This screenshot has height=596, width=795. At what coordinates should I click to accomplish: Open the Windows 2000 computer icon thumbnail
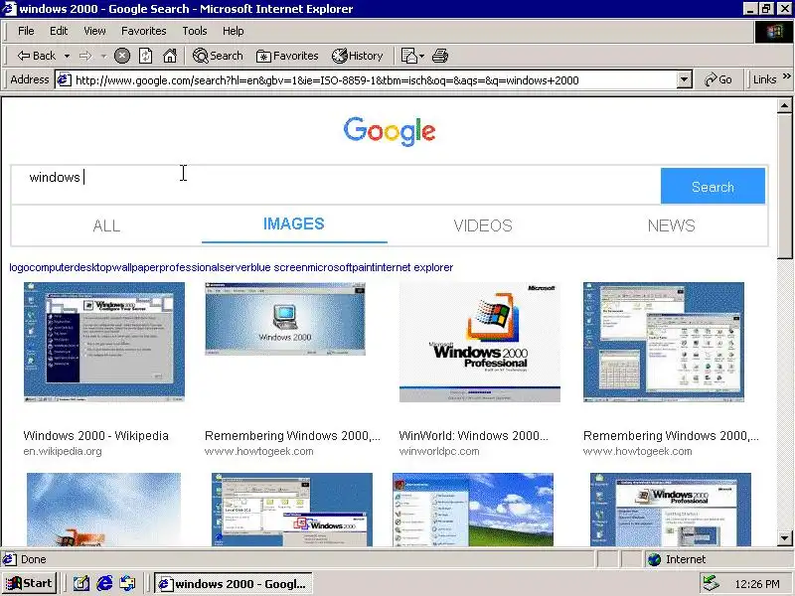click(285, 319)
